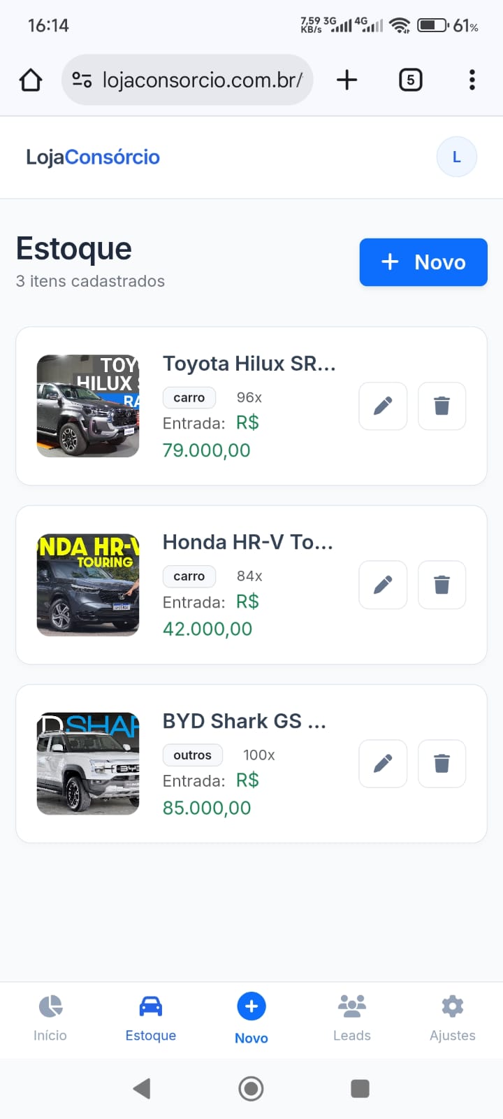This screenshot has width=503, height=1119.
Task: Open the browser three-dot menu
Action: 472,80
